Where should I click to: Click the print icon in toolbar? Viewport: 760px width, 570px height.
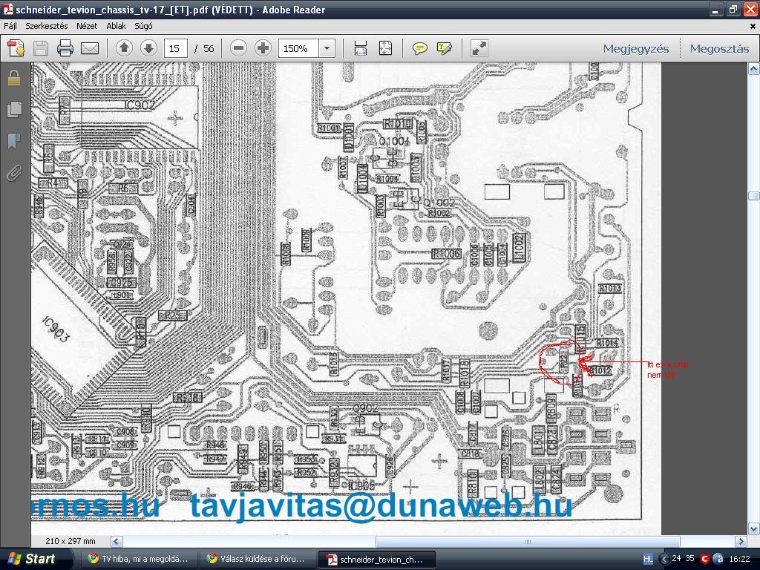(65, 48)
